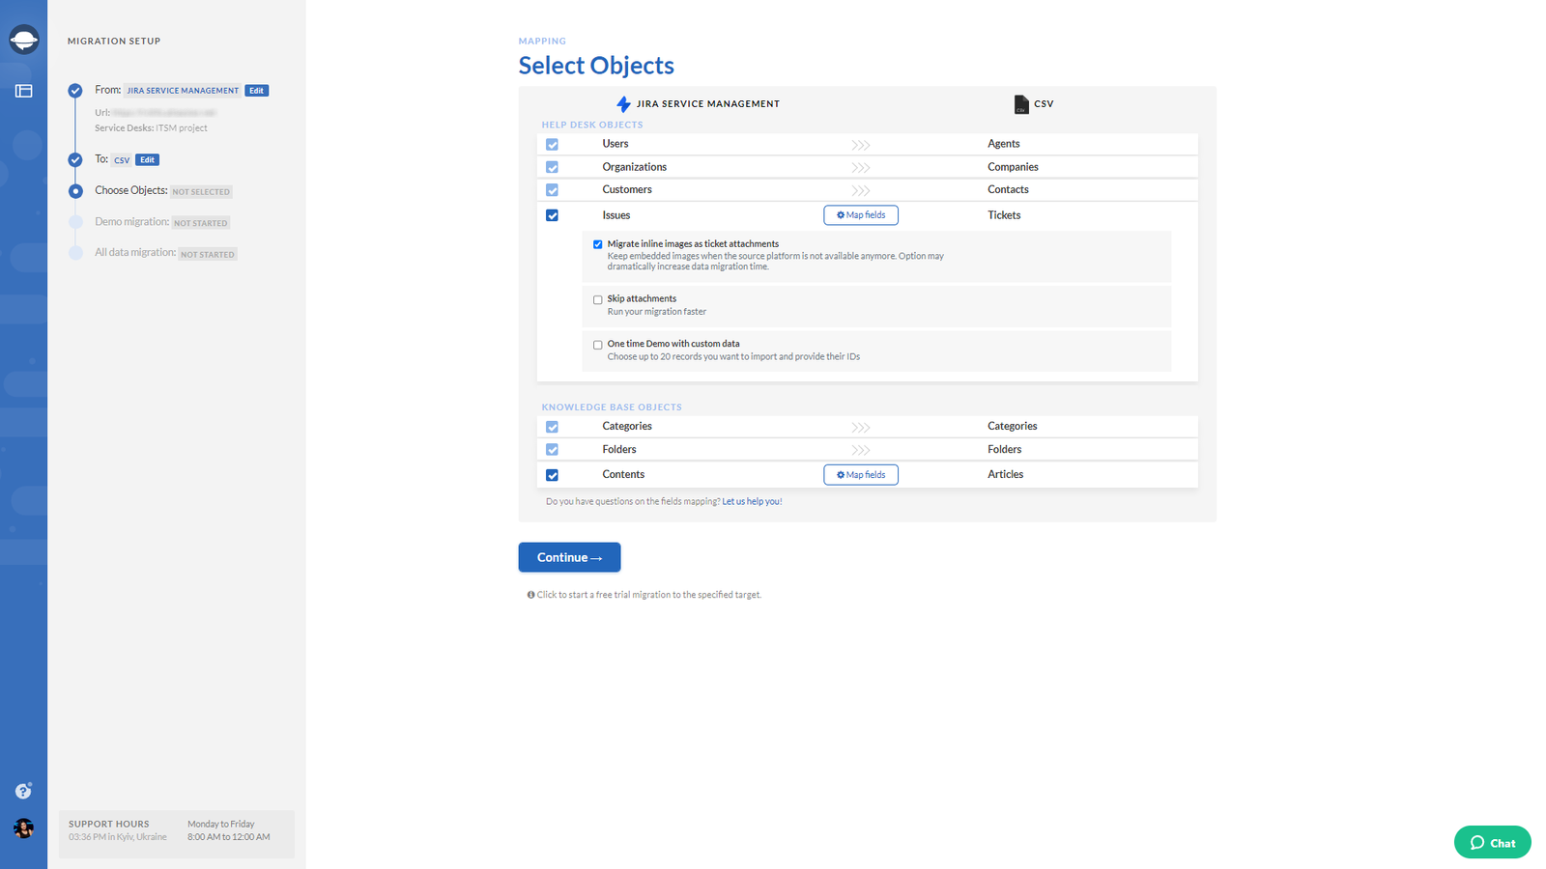Click the Categories mapping arrows icon
Image resolution: width=1546 pixels, height=869 pixels.
pos(861,428)
